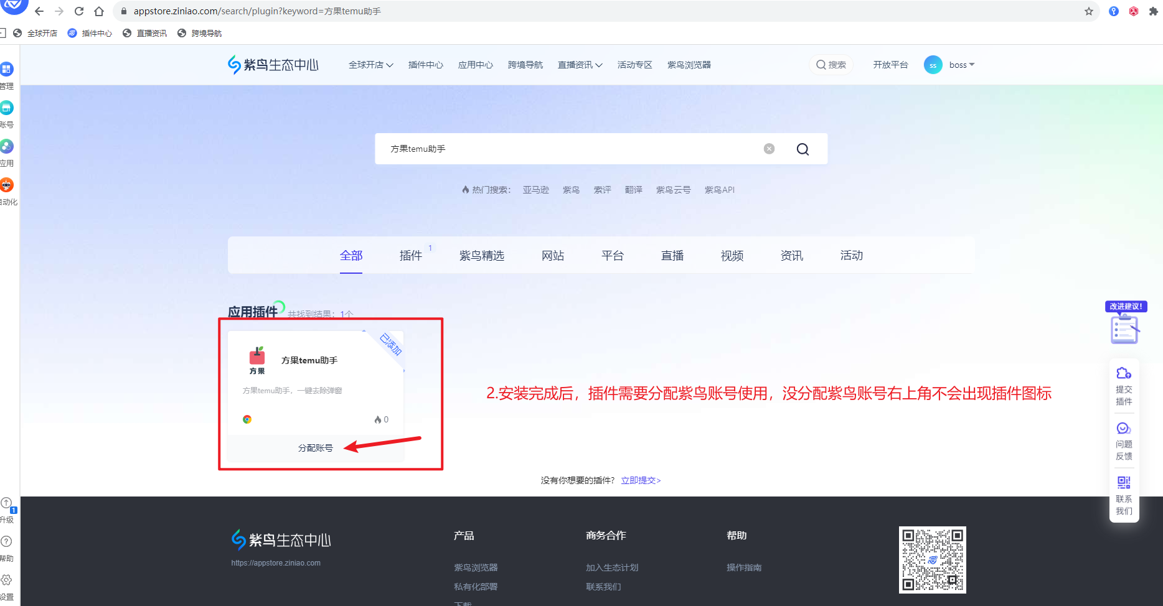Reload the page with the refresh icon
Viewport: 1163px width, 606px height.
point(79,11)
